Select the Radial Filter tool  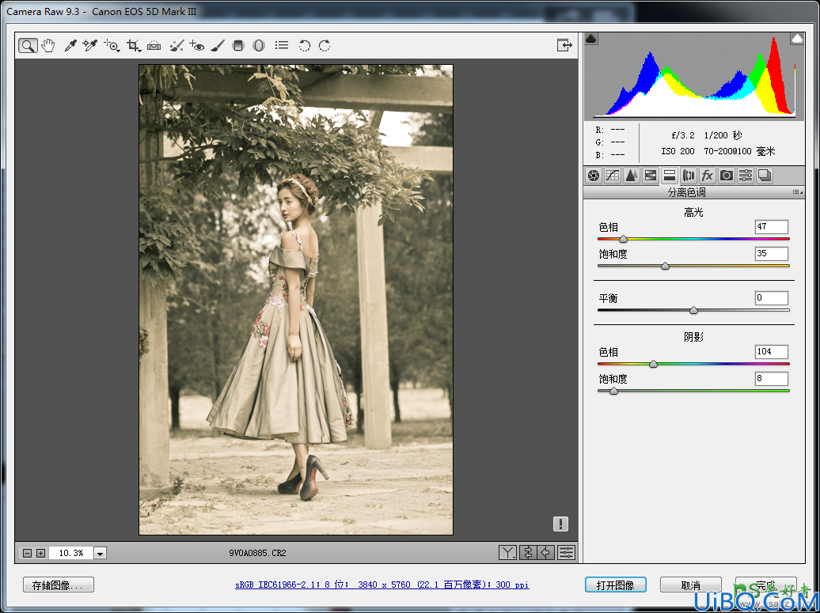258,45
